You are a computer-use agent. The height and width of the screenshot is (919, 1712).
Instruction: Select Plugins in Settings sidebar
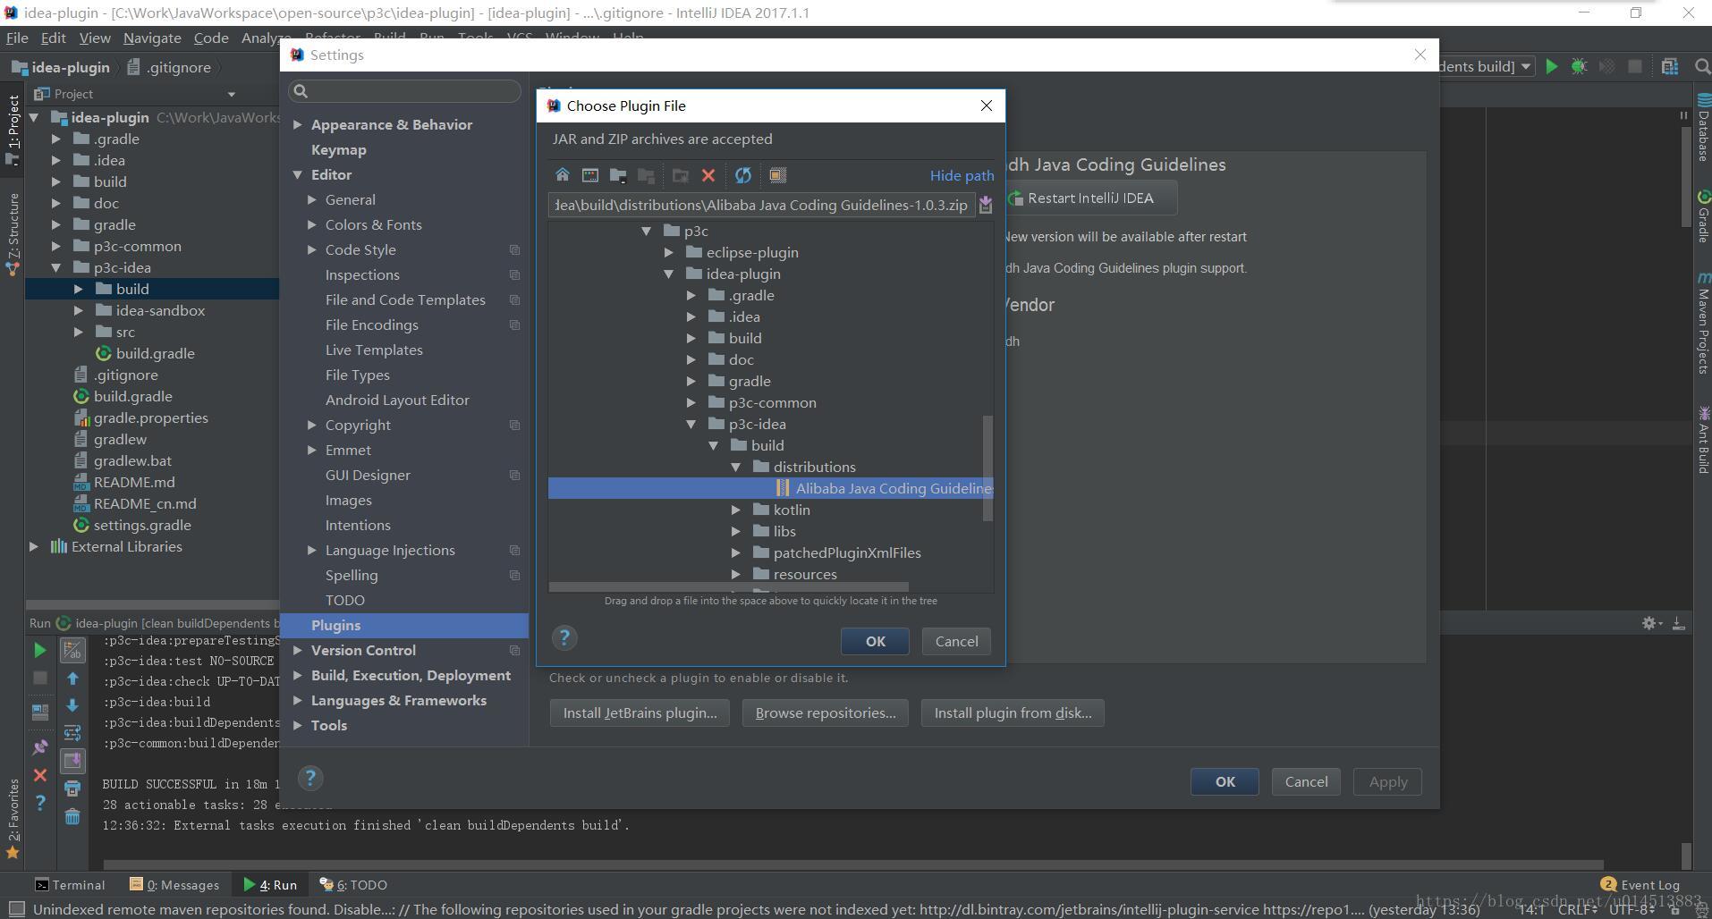click(404, 625)
